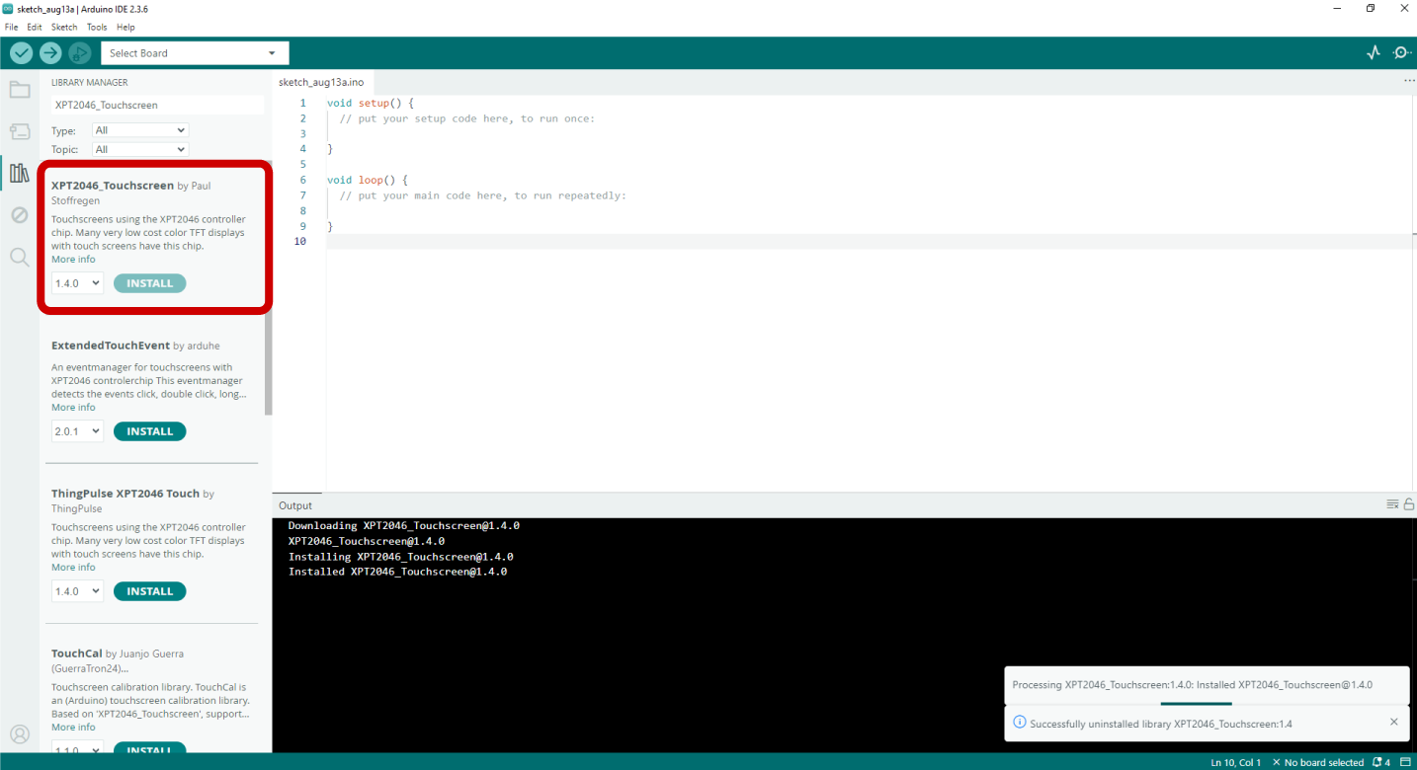Click the 'void setup() {' code line
This screenshot has height=770, width=1417.
pos(371,103)
